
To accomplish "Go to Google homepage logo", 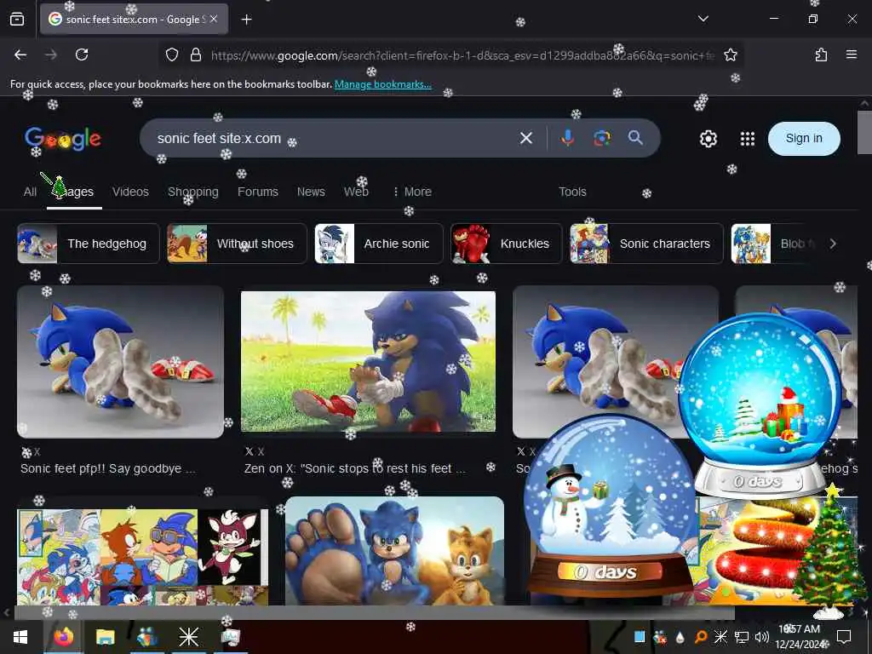I will [63, 139].
